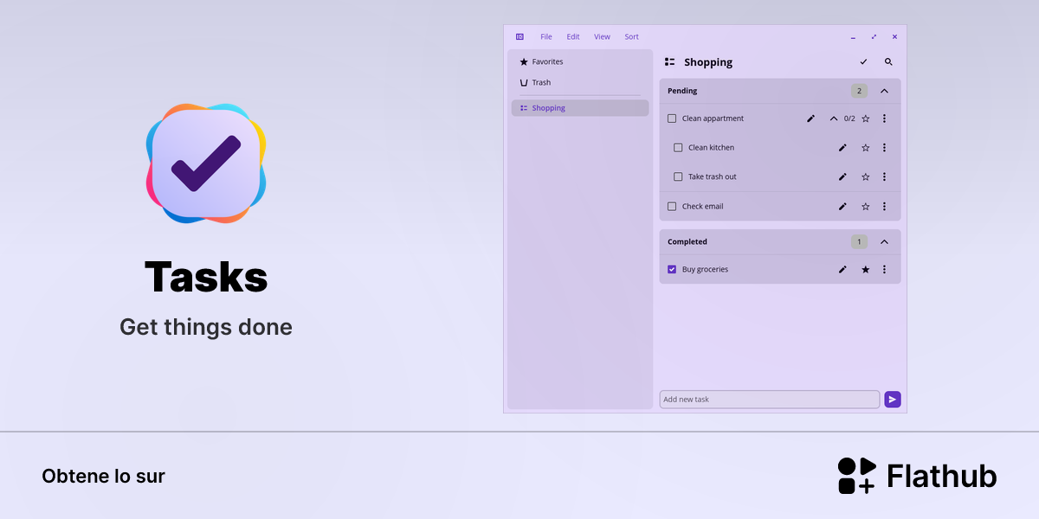Close the Tasks window
This screenshot has height=519, width=1039.
[894, 37]
